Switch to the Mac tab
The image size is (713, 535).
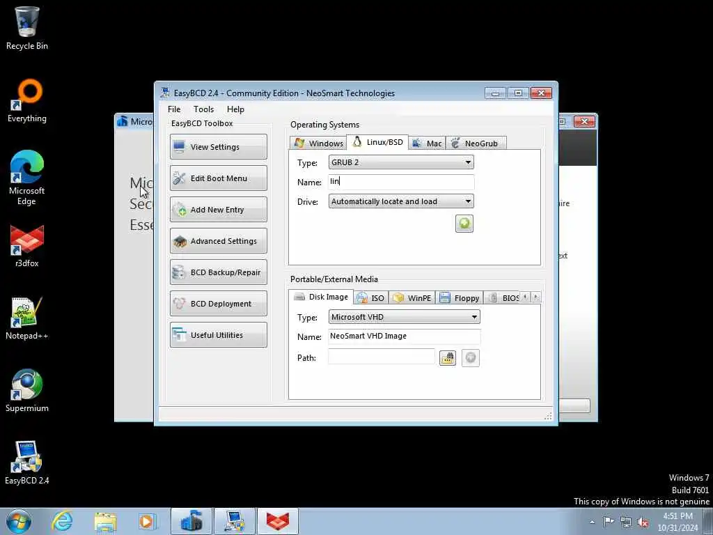coord(427,144)
